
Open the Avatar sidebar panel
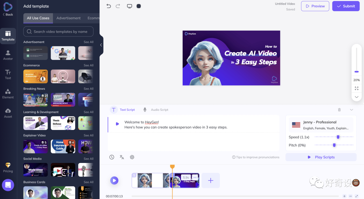8,55
